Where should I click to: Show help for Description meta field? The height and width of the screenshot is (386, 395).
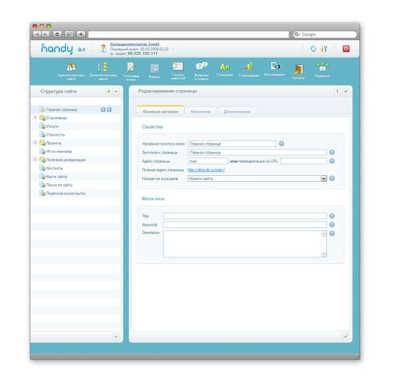[332, 233]
